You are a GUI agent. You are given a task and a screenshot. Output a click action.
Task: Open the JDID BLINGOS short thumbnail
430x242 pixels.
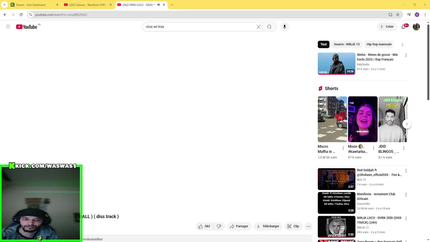[x=393, y=119]
